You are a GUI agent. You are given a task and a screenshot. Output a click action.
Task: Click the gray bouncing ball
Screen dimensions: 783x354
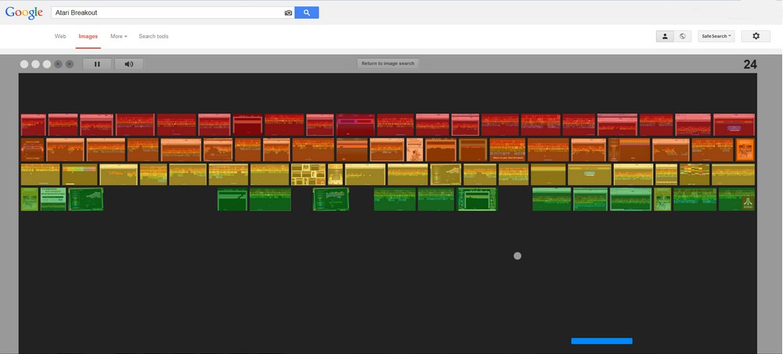(518, 256)
